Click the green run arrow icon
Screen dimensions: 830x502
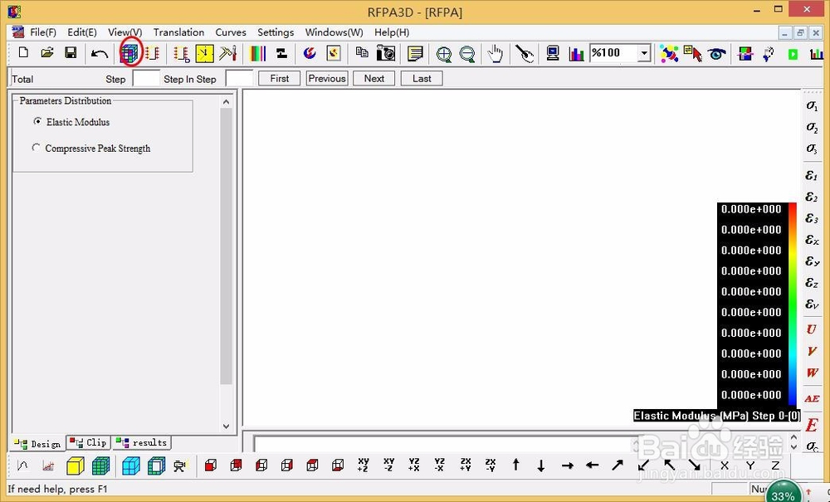793,54
